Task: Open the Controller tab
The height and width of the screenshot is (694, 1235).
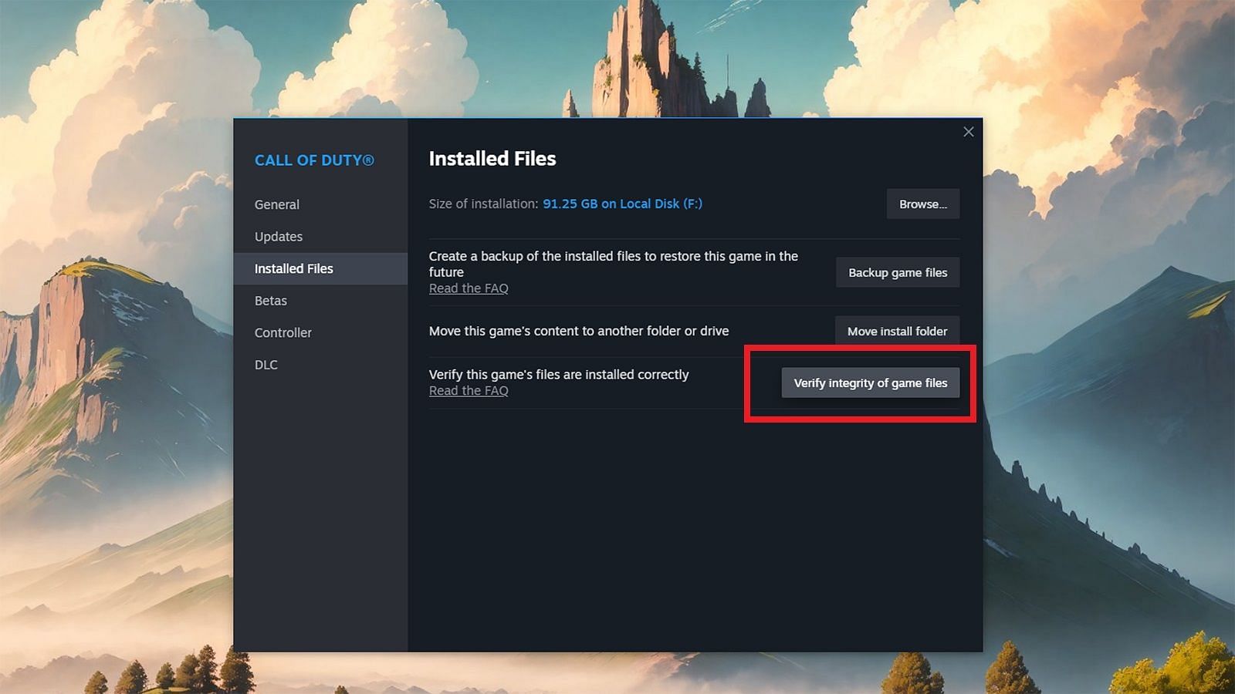Action: 320,332
